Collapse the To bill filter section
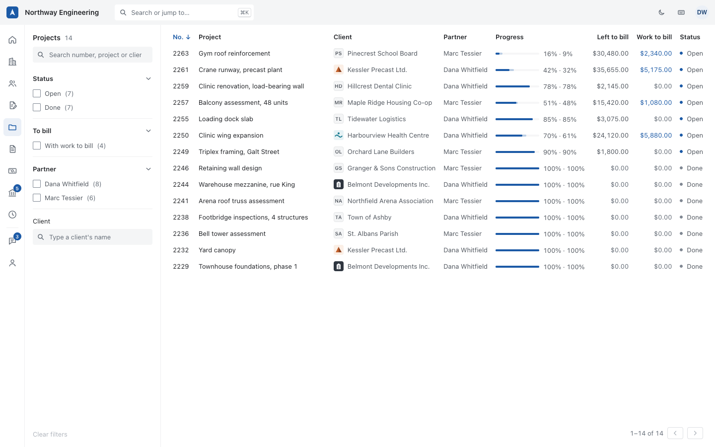The height and width of the screenshot is (447, 715). 148,131
